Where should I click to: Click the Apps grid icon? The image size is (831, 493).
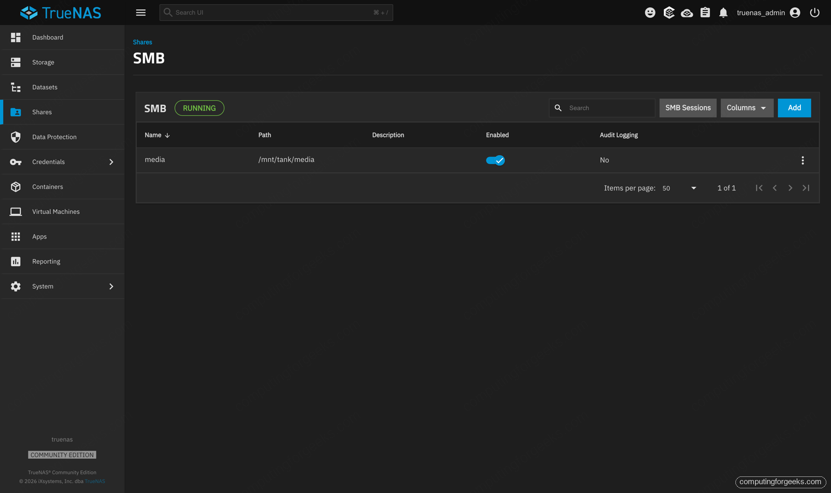[16, 237]
